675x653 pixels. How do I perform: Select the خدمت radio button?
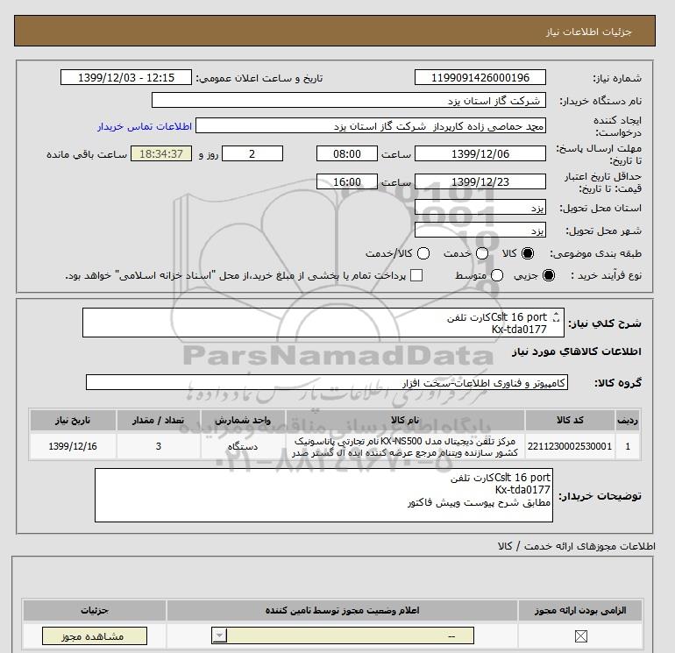coord(482,253)
